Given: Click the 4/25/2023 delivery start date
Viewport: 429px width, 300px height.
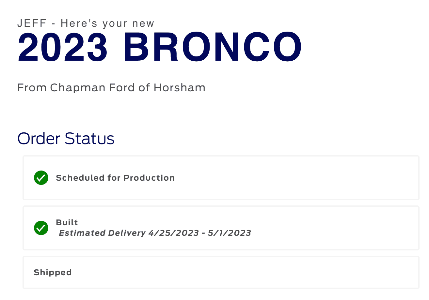Looking at the screenshot, I should (173, 233).
